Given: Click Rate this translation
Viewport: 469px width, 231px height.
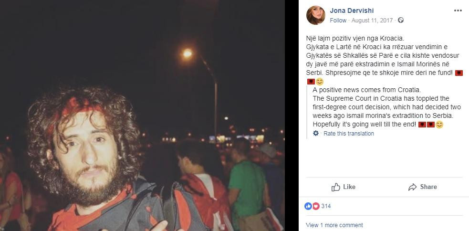Looking at the screenshot, I should point(349,134).
